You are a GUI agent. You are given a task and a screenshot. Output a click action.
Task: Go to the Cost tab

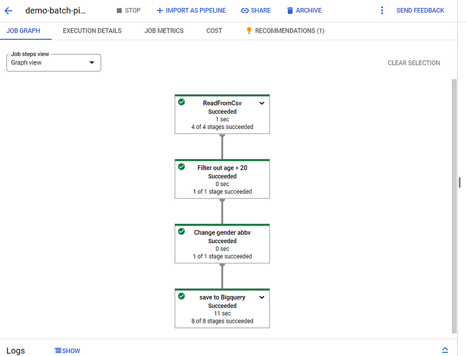[214, 31]
